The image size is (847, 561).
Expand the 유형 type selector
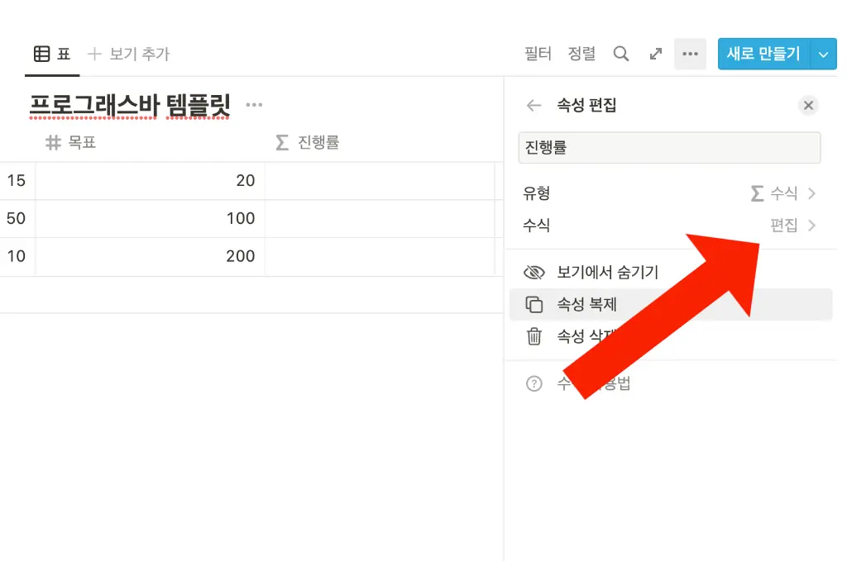pos(782,193)
